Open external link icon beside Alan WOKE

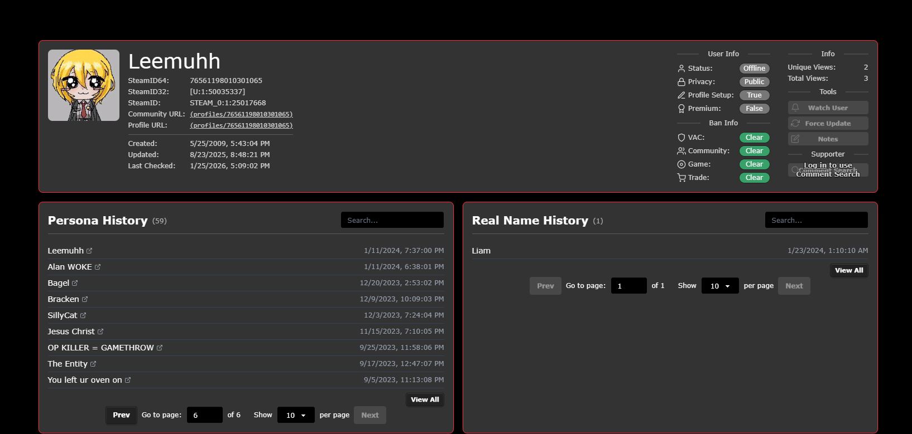click(x=98, y=267)
